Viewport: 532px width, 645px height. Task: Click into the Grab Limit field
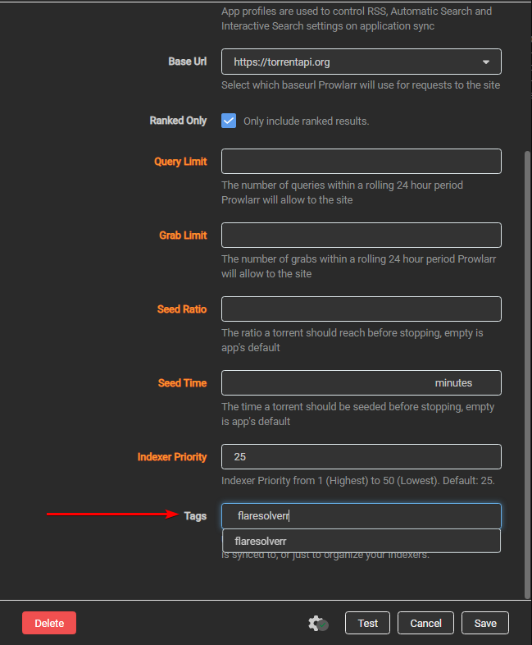(361, 235)
